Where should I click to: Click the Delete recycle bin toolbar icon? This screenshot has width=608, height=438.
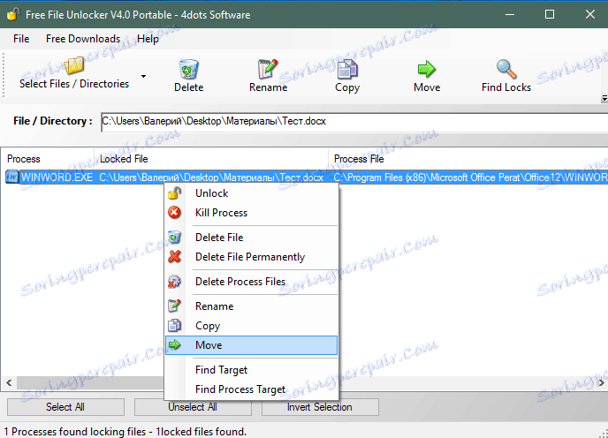tap(189, 70)
